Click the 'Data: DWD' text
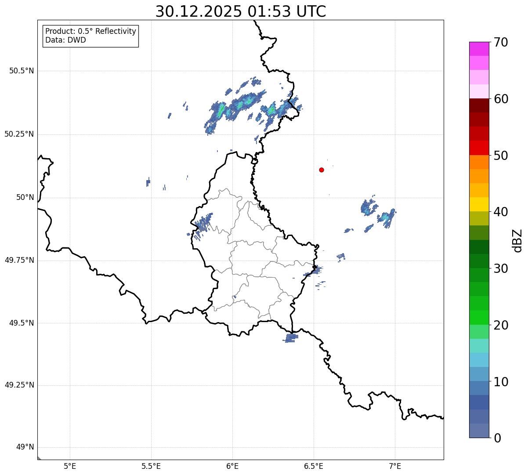The height and width of the screenshot is (475, 528). click(x=65, y=40)
